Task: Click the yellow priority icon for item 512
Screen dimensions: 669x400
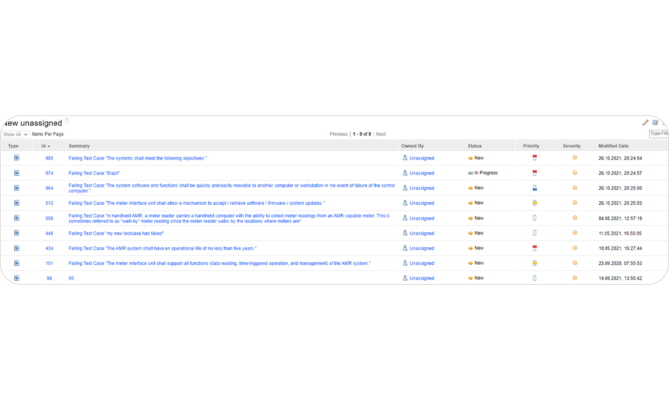Action: pyautogui.click(x=534, y=202)
